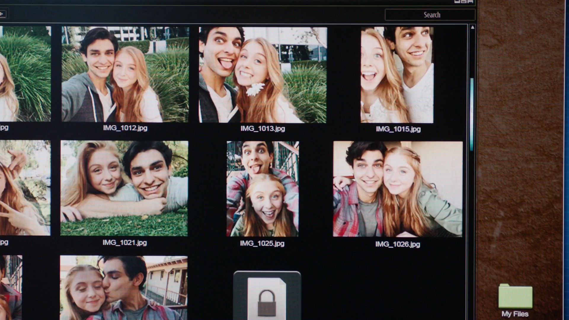569x320 pixels.
Task: Click the Search field
Action: (x=430, y=15)
